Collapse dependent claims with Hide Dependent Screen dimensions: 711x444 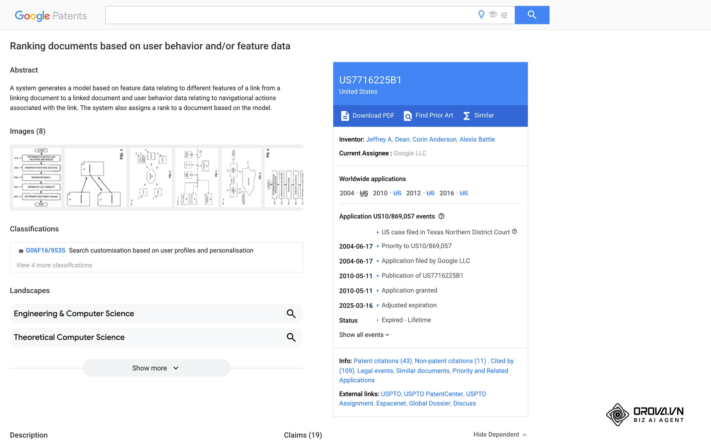pyautogui.click(x=500, y=435)
